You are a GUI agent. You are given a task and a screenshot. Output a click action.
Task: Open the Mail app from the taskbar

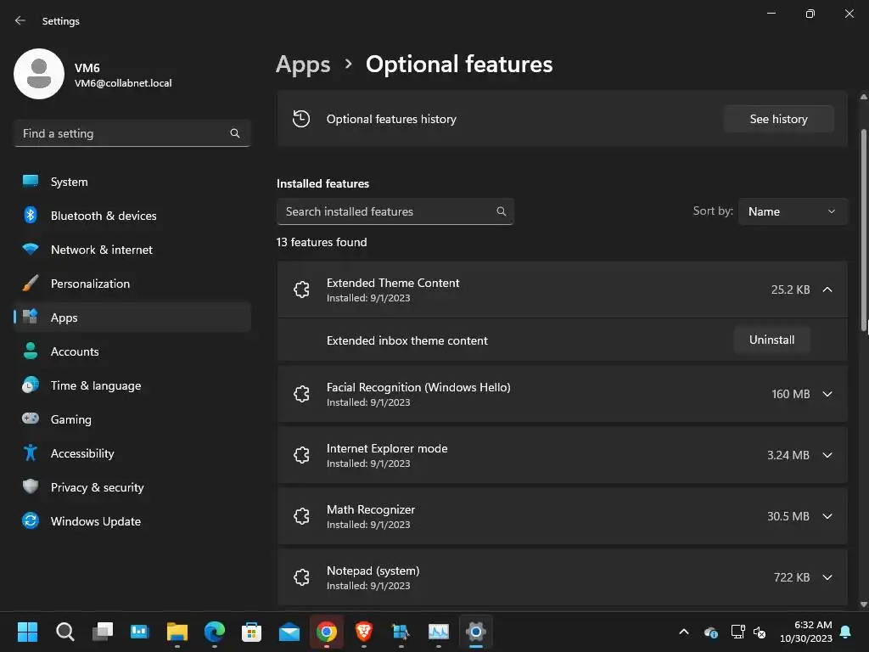click(x=289, y=632)
